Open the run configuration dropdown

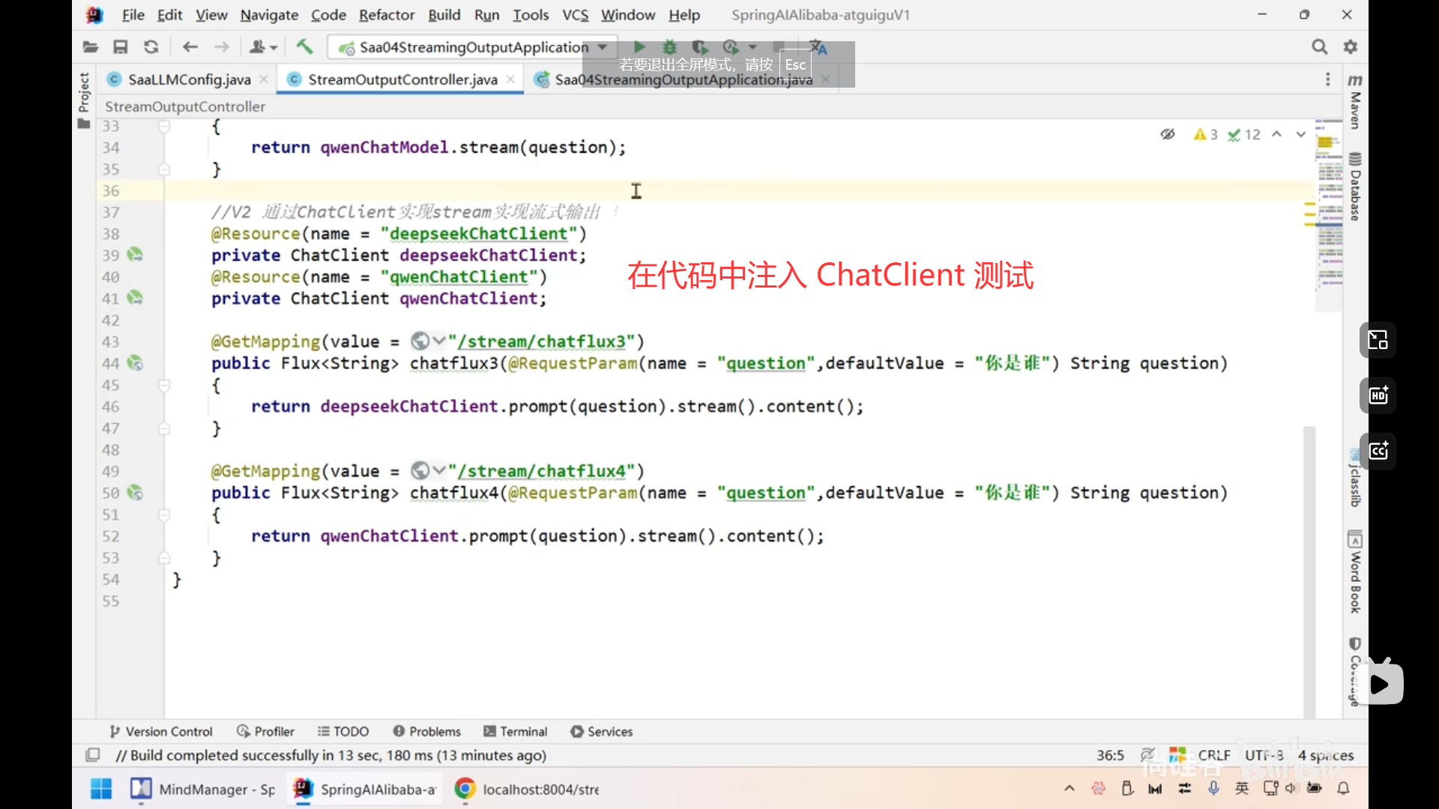click(603, 46)
